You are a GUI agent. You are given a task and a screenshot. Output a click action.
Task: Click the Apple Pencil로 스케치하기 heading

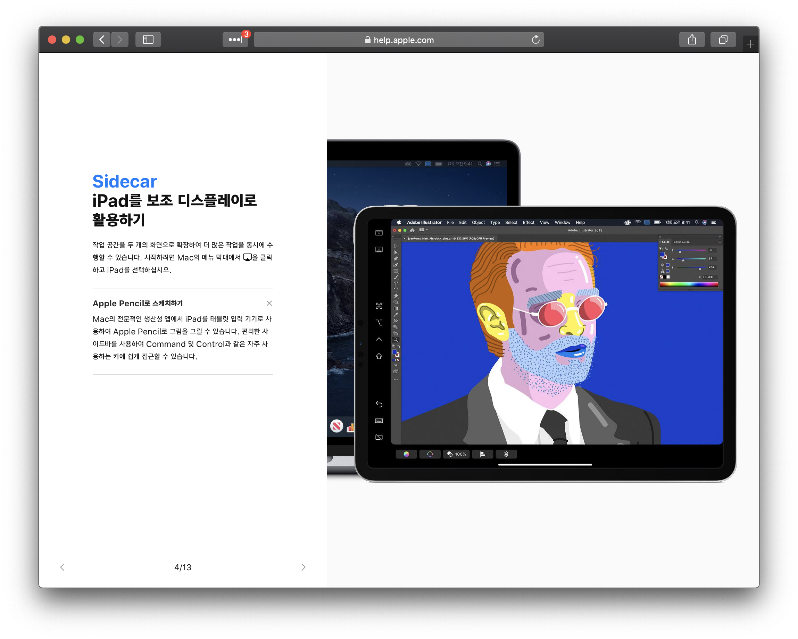click(138, 303)
